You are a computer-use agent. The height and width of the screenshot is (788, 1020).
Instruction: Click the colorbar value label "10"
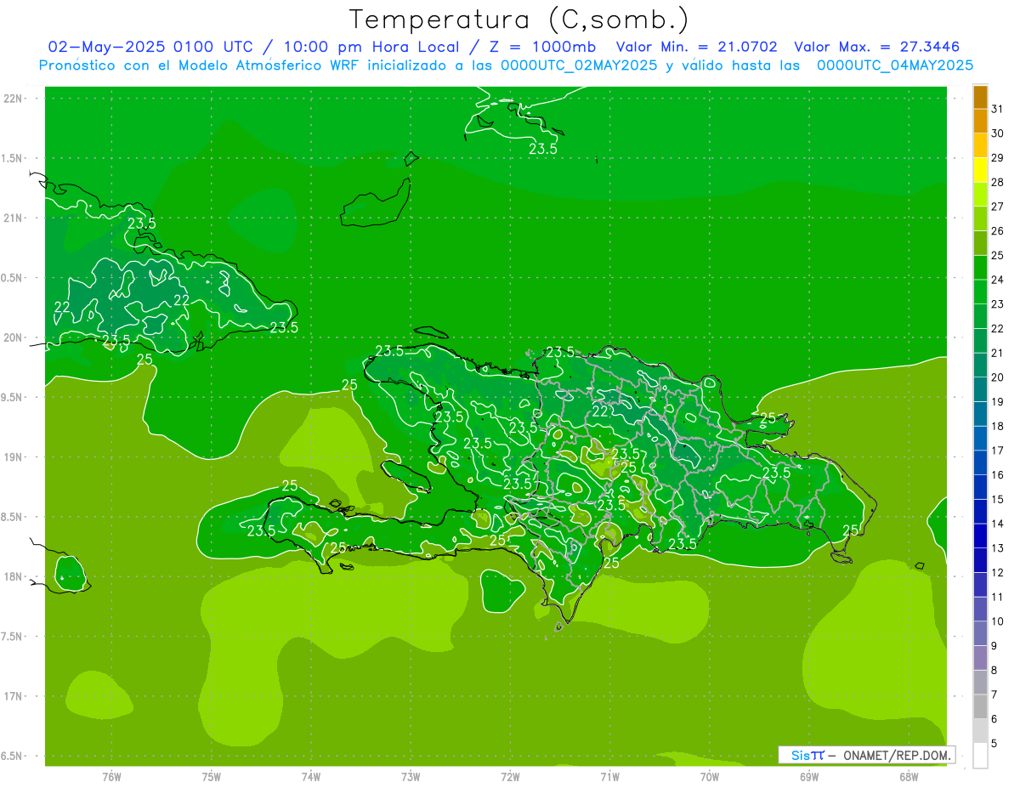point(997,621)
